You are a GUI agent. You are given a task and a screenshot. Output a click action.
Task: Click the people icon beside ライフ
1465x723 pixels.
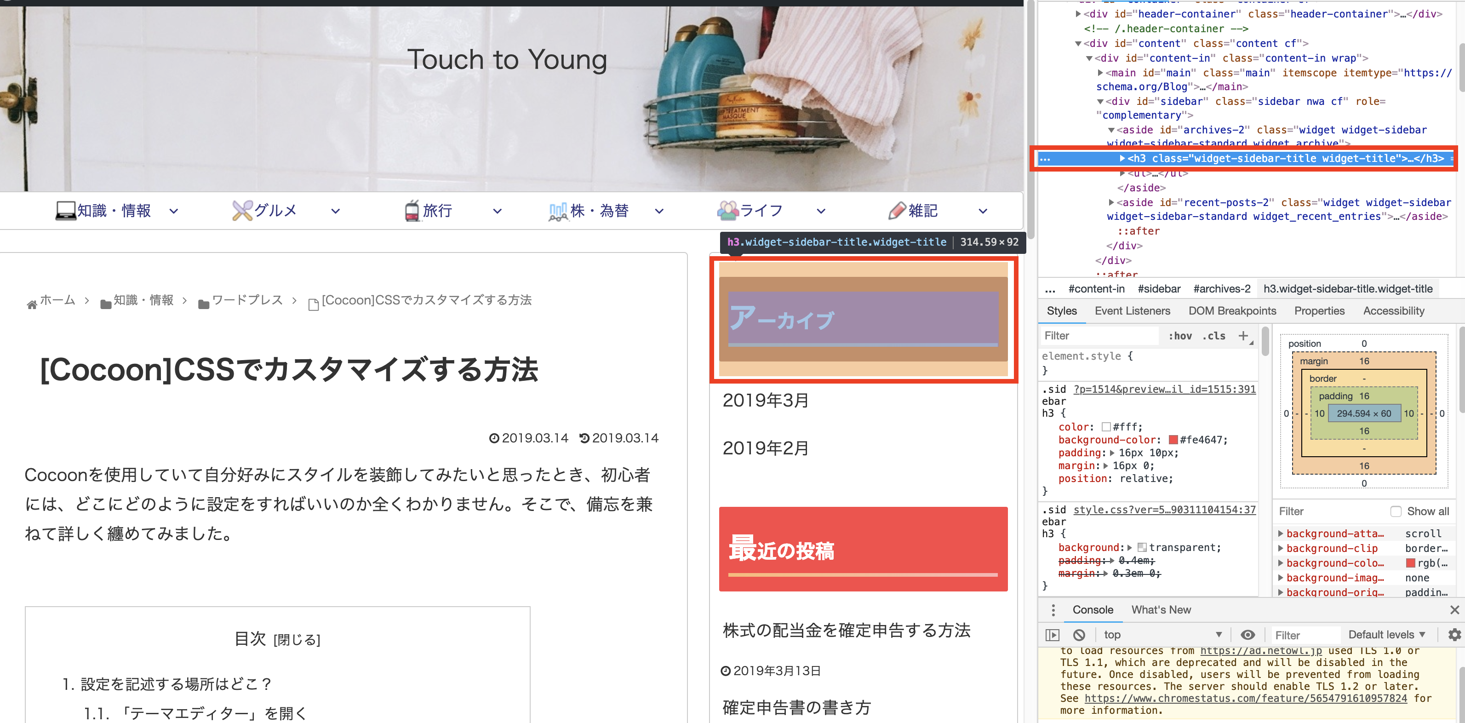coord(727,211)
